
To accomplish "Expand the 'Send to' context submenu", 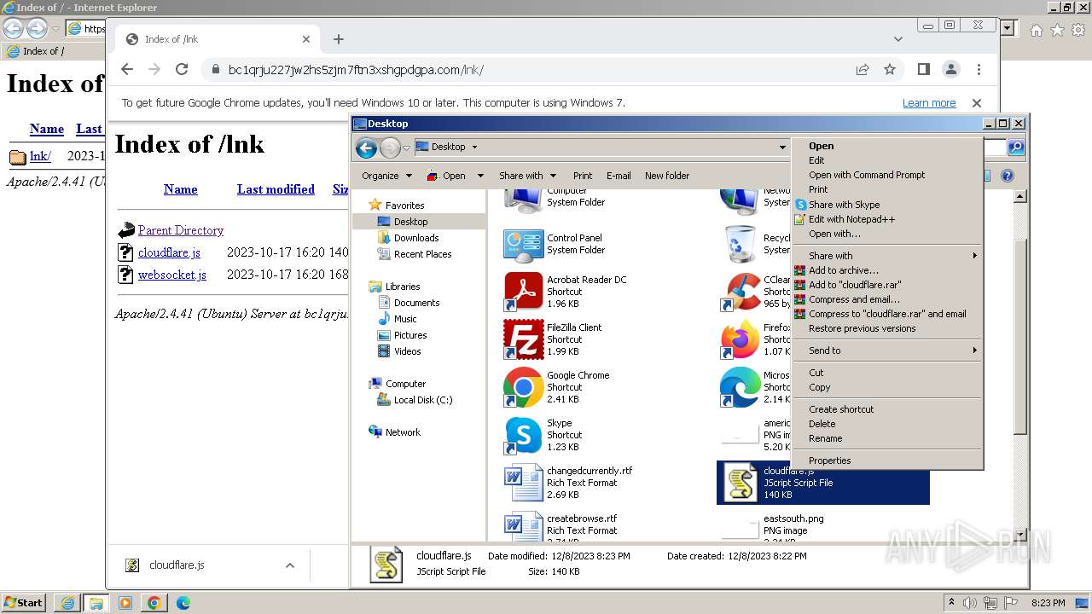I will click(887, 350).
